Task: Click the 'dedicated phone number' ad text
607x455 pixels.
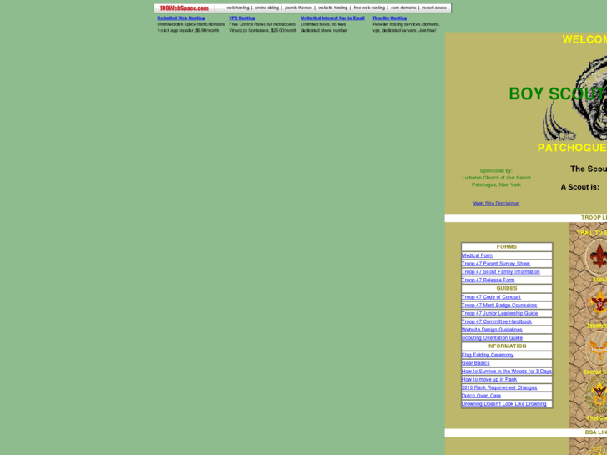Action: (x=324, y=30)
